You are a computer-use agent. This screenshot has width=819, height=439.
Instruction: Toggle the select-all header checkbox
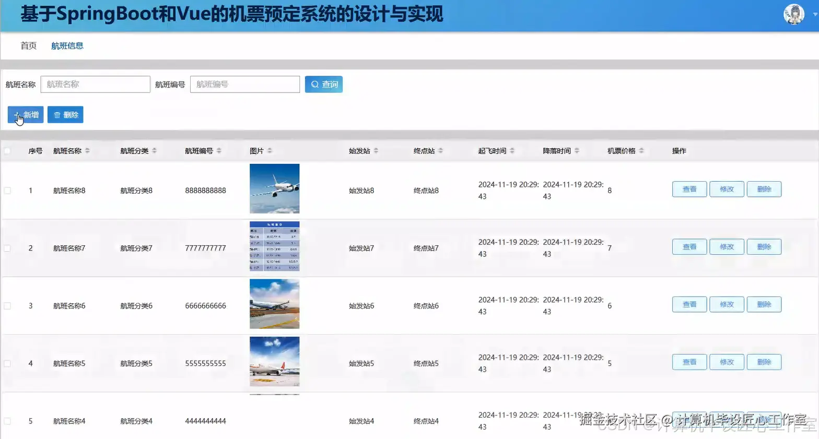tap(7, 151)
